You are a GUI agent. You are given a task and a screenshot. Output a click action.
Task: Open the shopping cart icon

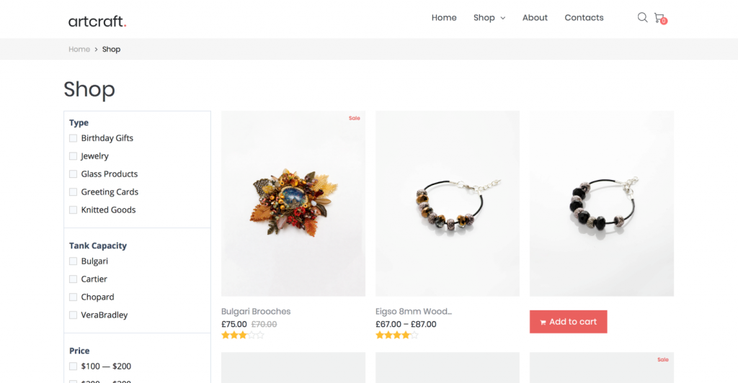click(x=659, y=18)
